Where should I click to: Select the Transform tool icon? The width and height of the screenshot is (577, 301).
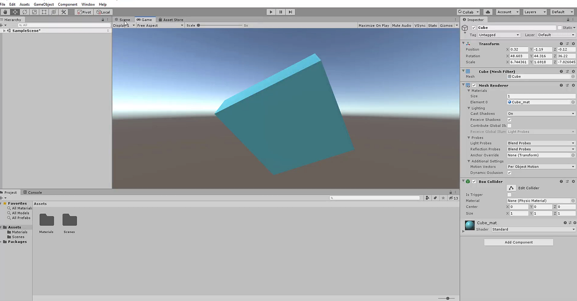54,12
